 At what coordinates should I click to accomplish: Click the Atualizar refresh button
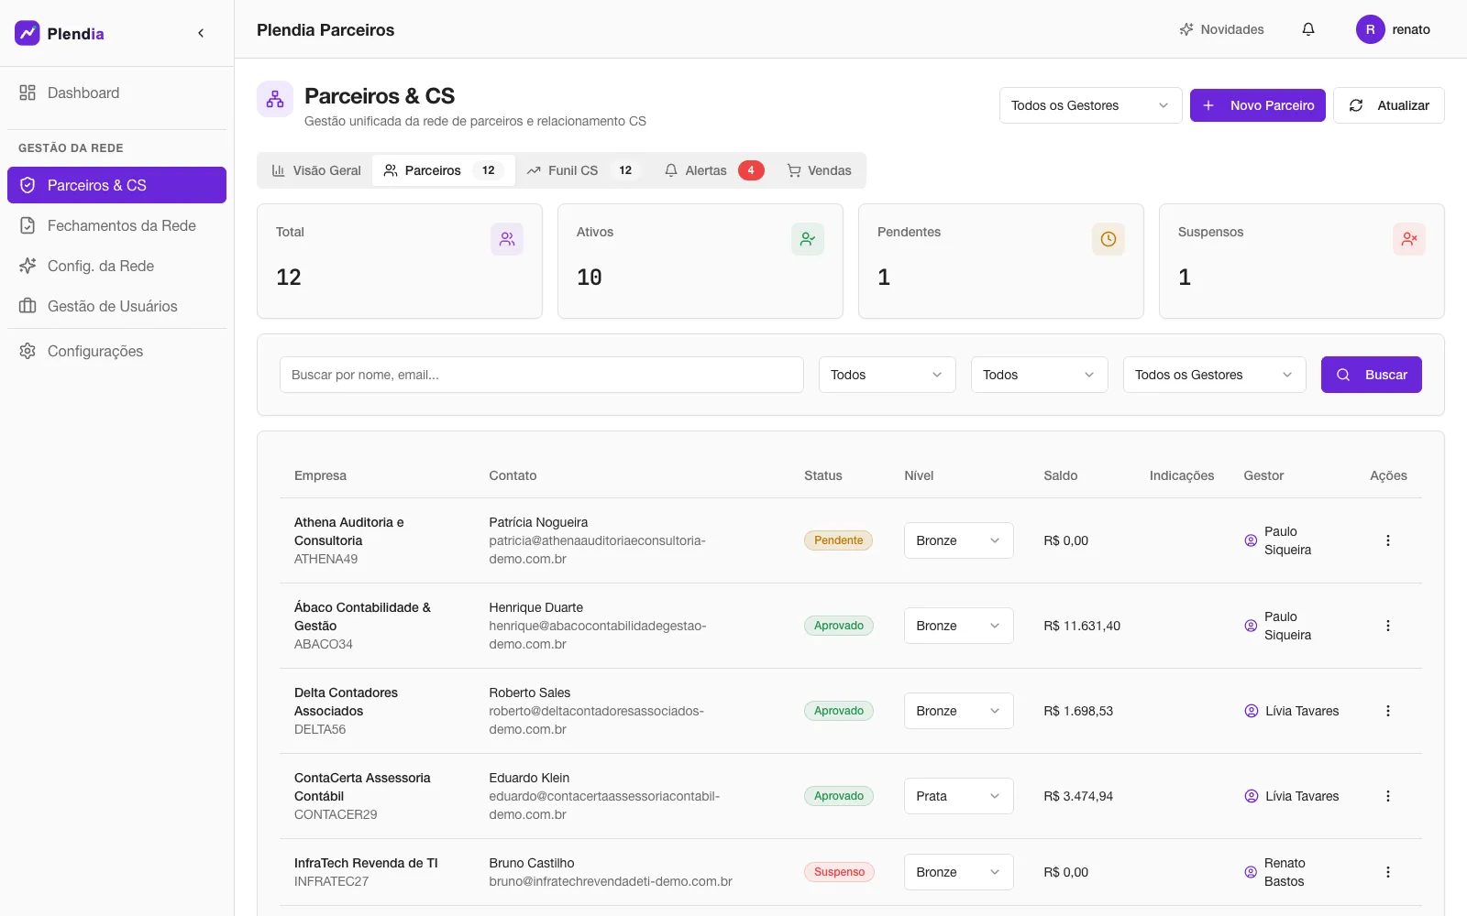[1388, 105]
